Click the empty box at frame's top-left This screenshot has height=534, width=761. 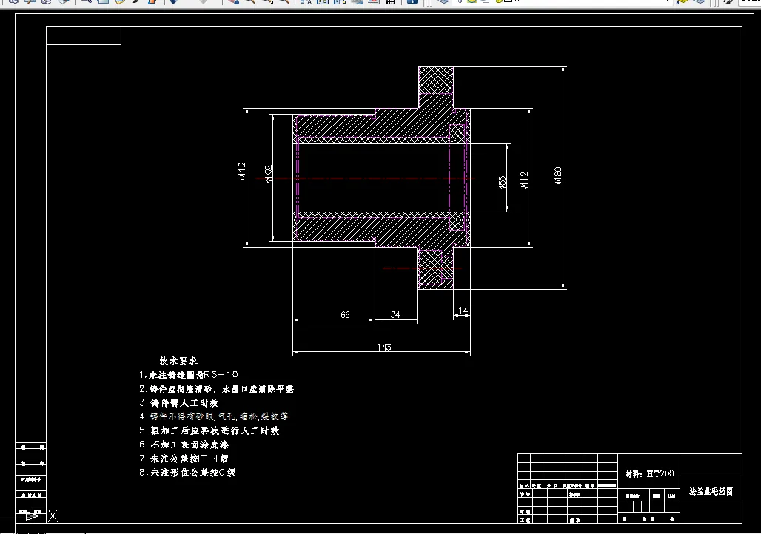click(84, 36)
